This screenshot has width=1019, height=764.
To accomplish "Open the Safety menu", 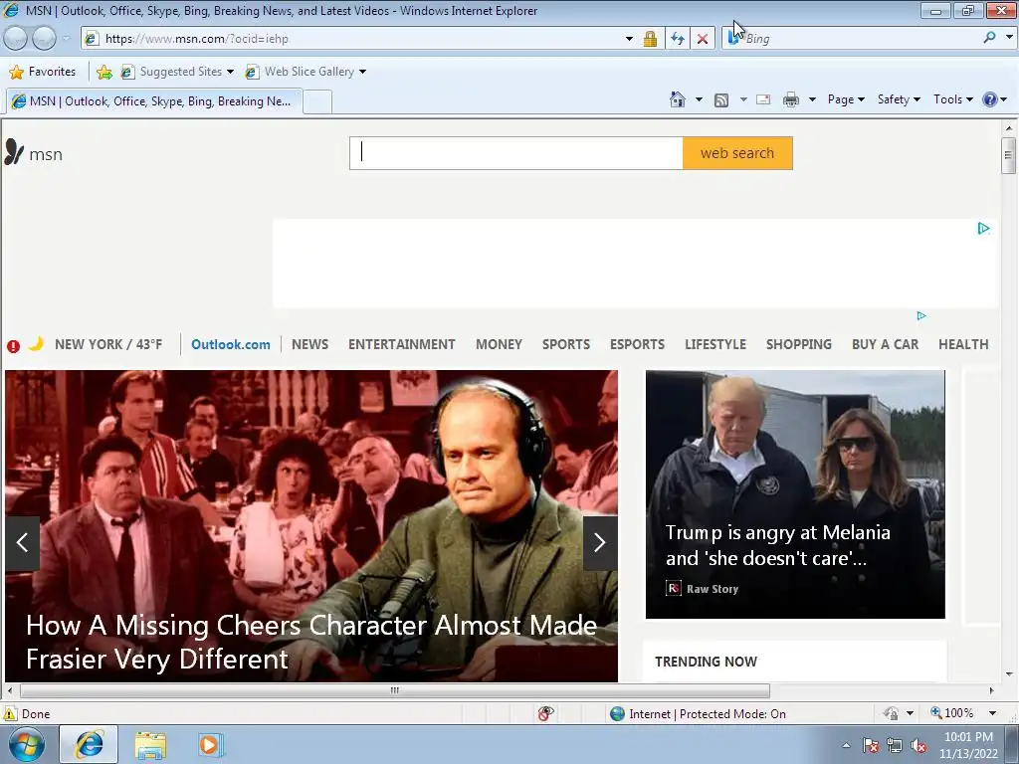I will tap(899, 99).
